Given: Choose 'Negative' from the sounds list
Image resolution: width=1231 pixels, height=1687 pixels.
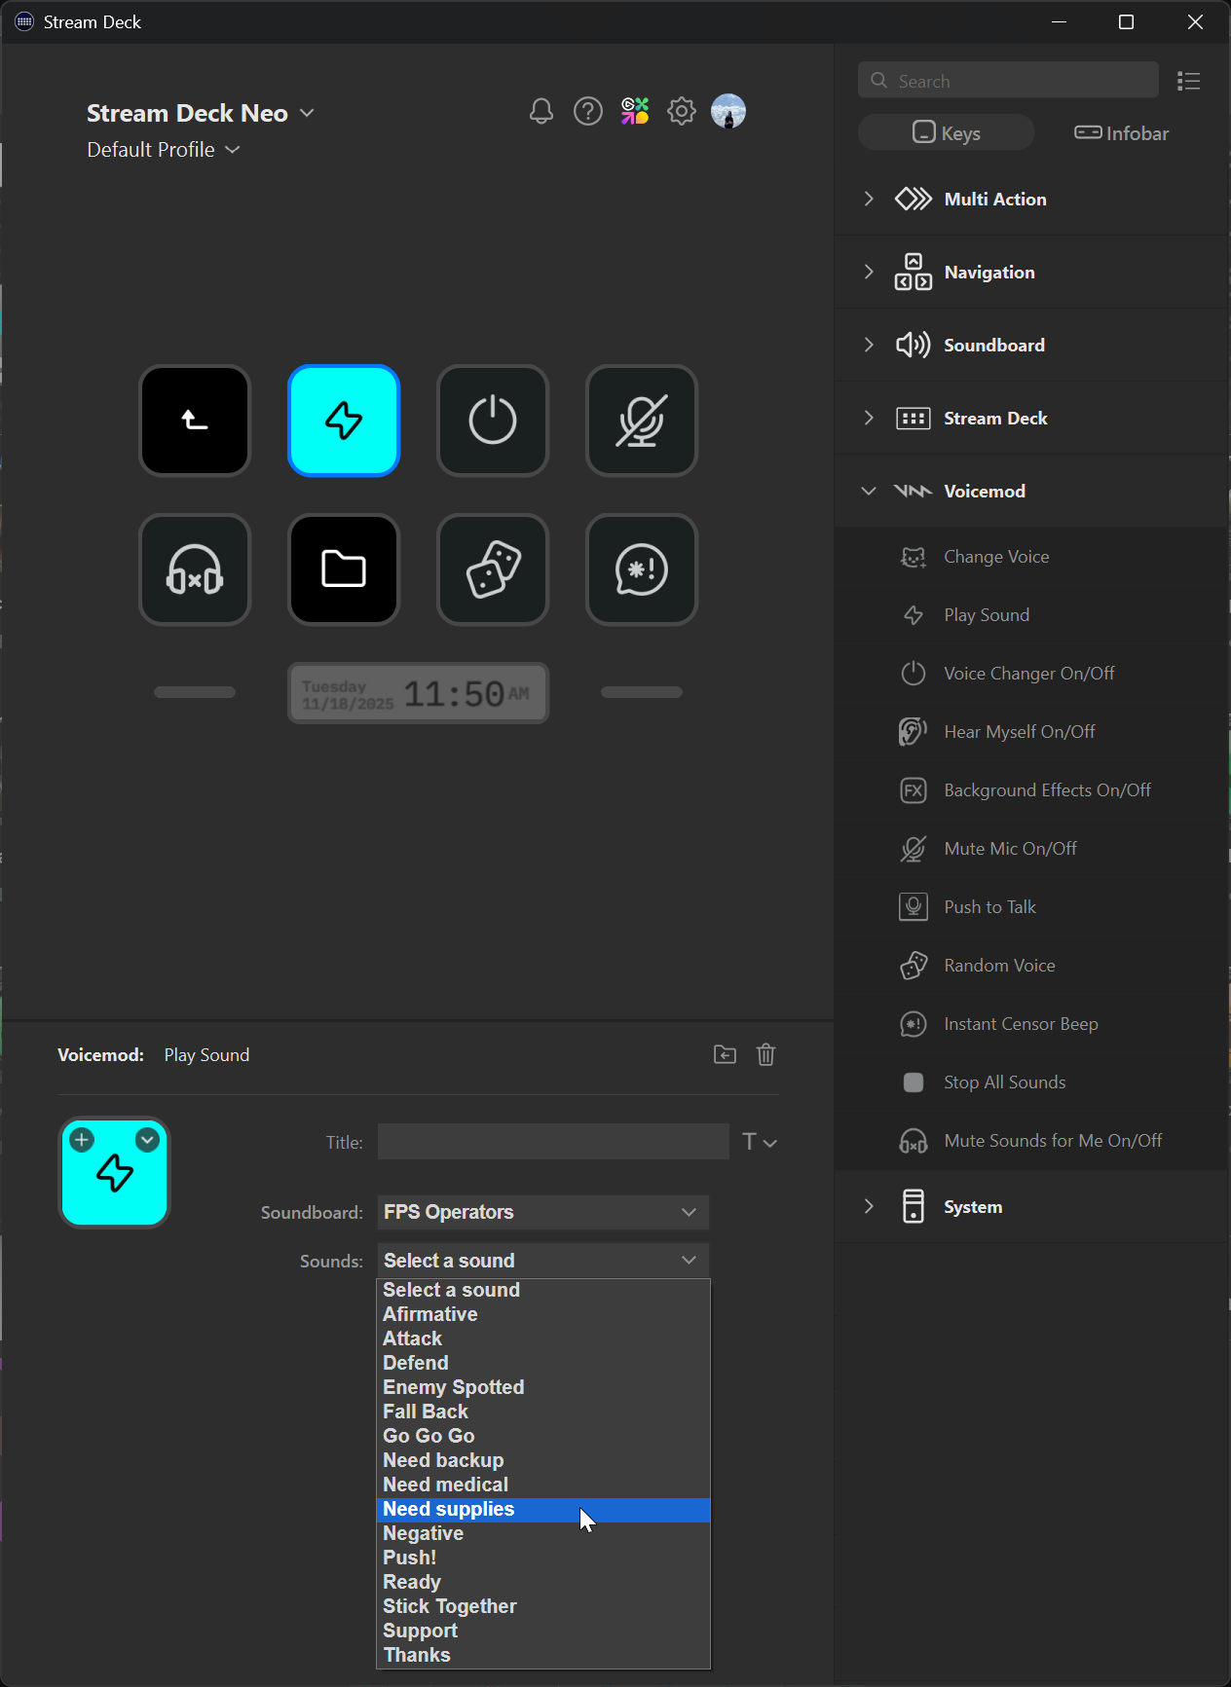Looking at the screenshot, I should (543, 1534).
